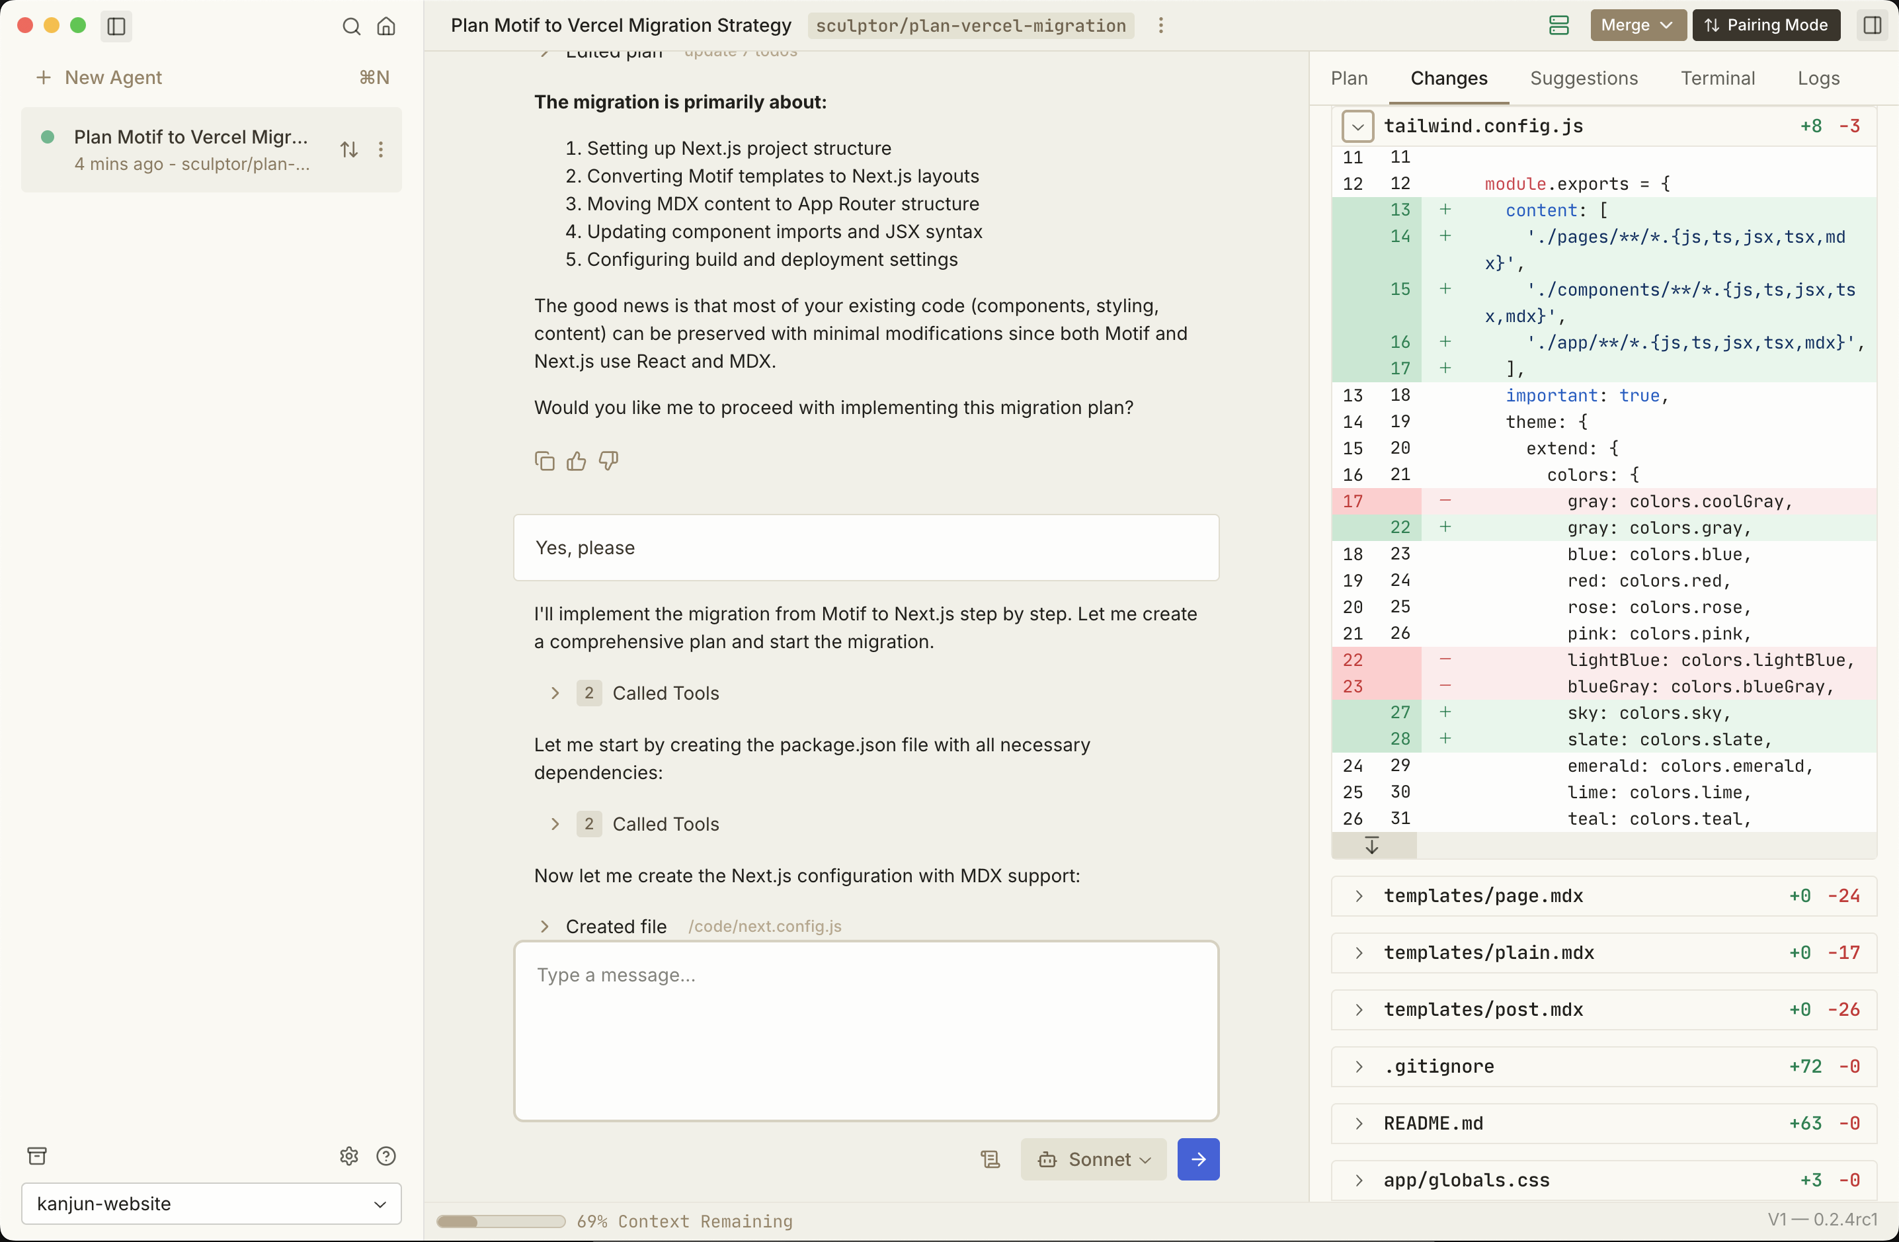Give thumbs up to response

coord(576,460)
